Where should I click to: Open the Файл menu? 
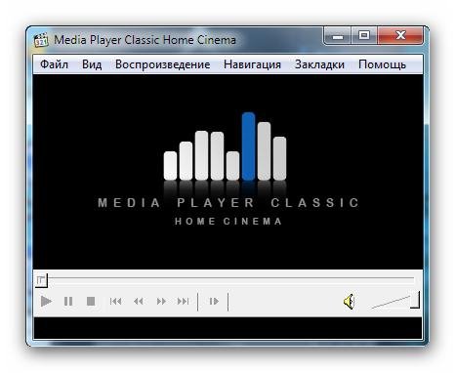(54, 64)
